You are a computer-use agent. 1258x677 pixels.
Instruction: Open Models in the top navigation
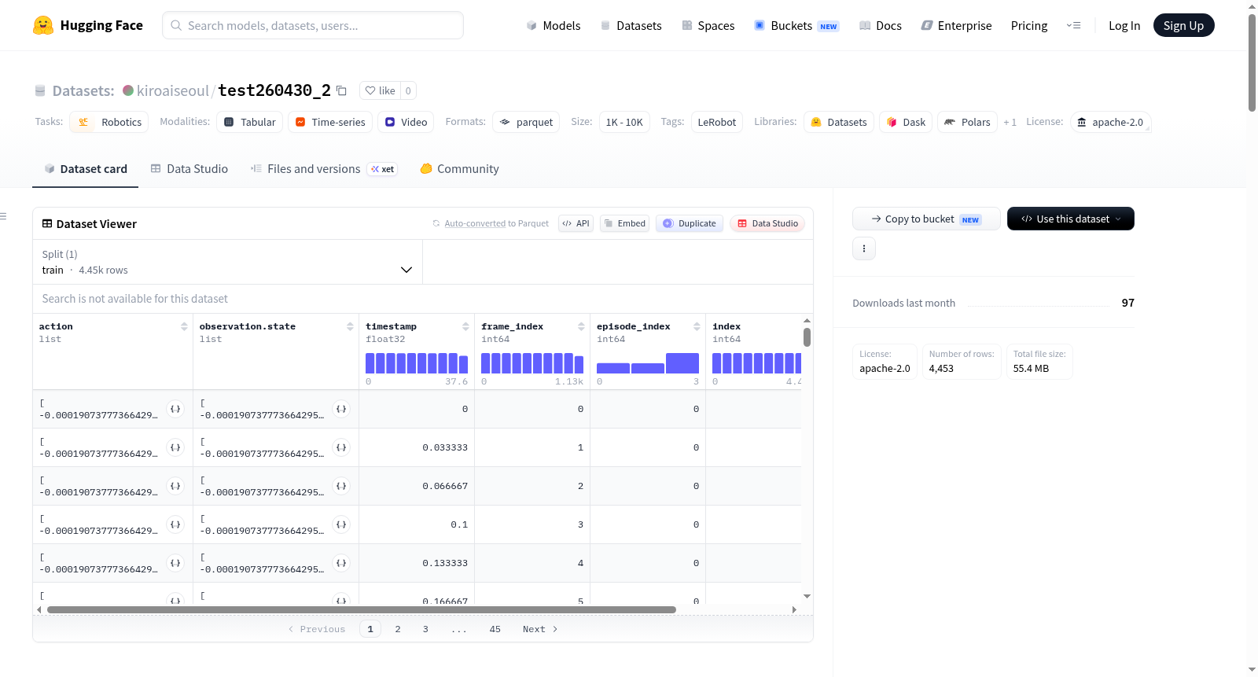(554, 25)
